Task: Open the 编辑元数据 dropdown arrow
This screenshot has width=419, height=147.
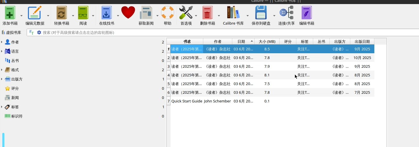Action: click(x=48, y=16)
